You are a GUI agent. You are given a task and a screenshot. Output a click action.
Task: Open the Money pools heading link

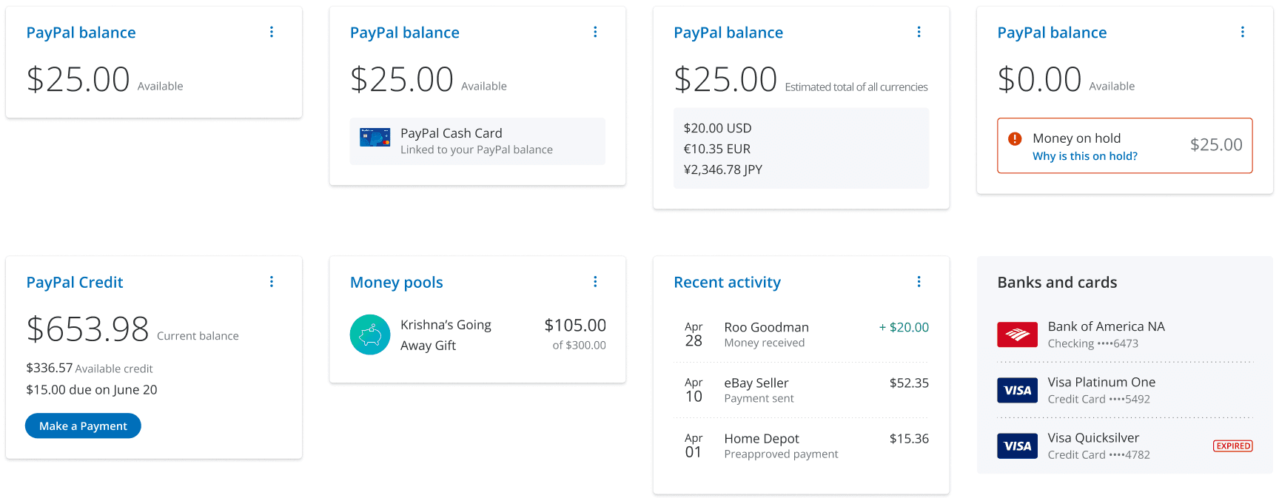coord(396,282)
